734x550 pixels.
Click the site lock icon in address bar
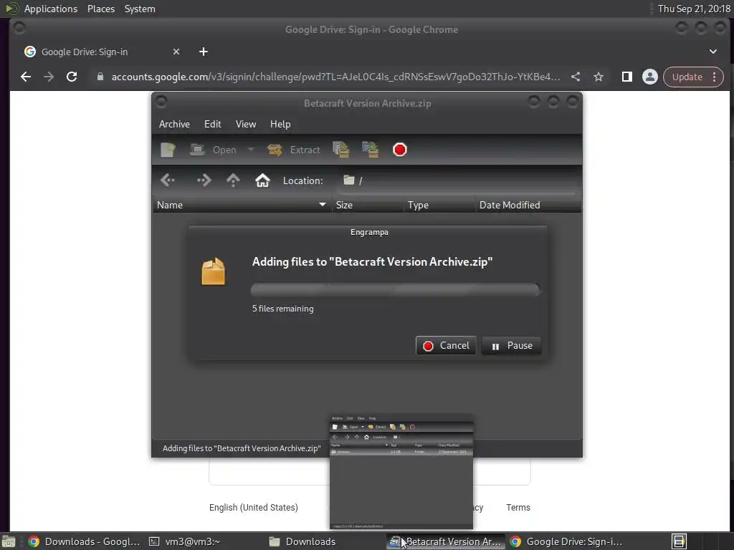100,77
